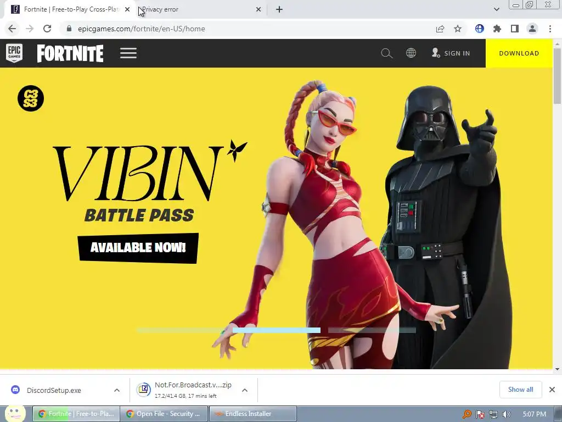The width and height of the screenshot is (562, 422).
Task: Click the show desktop button
Action: coord(558,414)
